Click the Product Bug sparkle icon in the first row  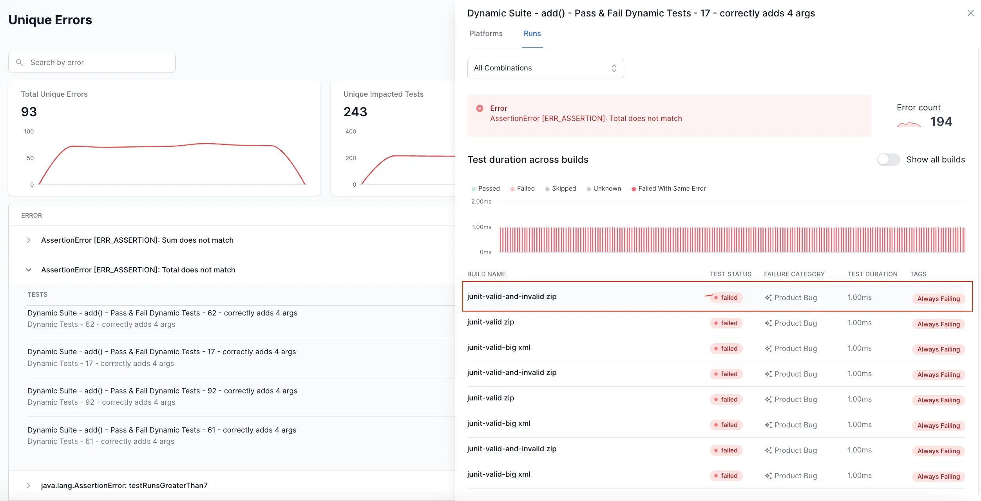[x=768, y=298]
